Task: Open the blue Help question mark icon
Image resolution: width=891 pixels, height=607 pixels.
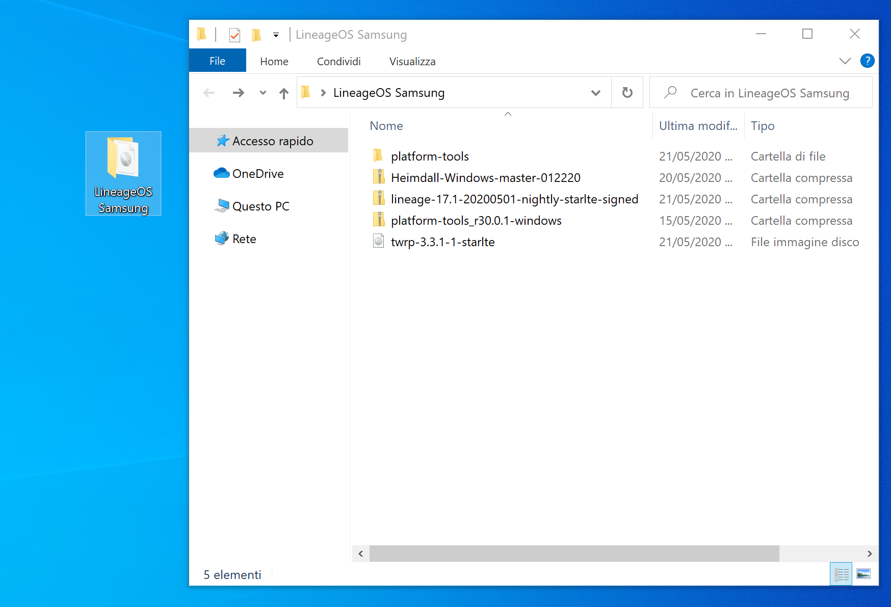Action: click(867, 61)
